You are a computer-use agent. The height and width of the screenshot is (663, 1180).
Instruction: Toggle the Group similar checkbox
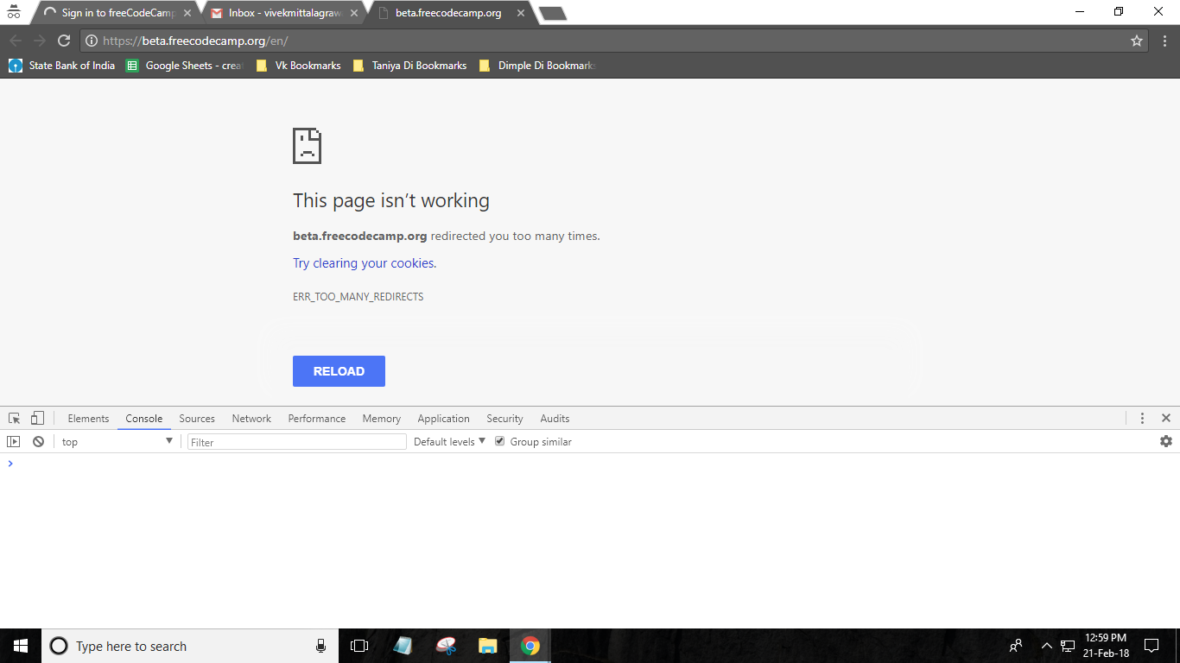click(499, 441)
